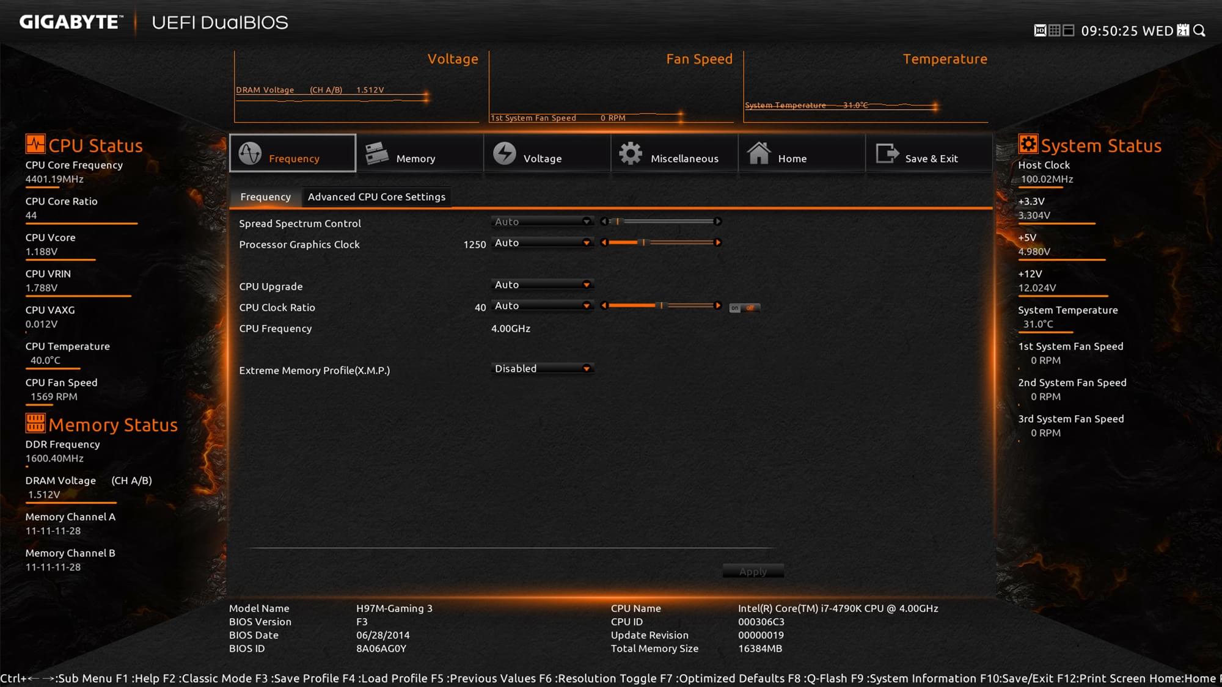Go to the Home tab

tap(802, 153)
